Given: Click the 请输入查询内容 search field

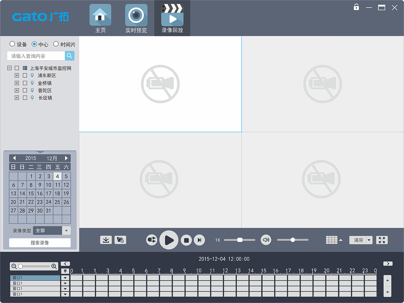Looking at the screenshot, I should (36, 56).
